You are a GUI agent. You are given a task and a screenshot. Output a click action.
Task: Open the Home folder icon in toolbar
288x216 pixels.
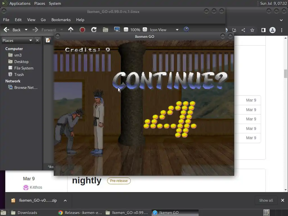pyautogui.click(x=105, y=30)
